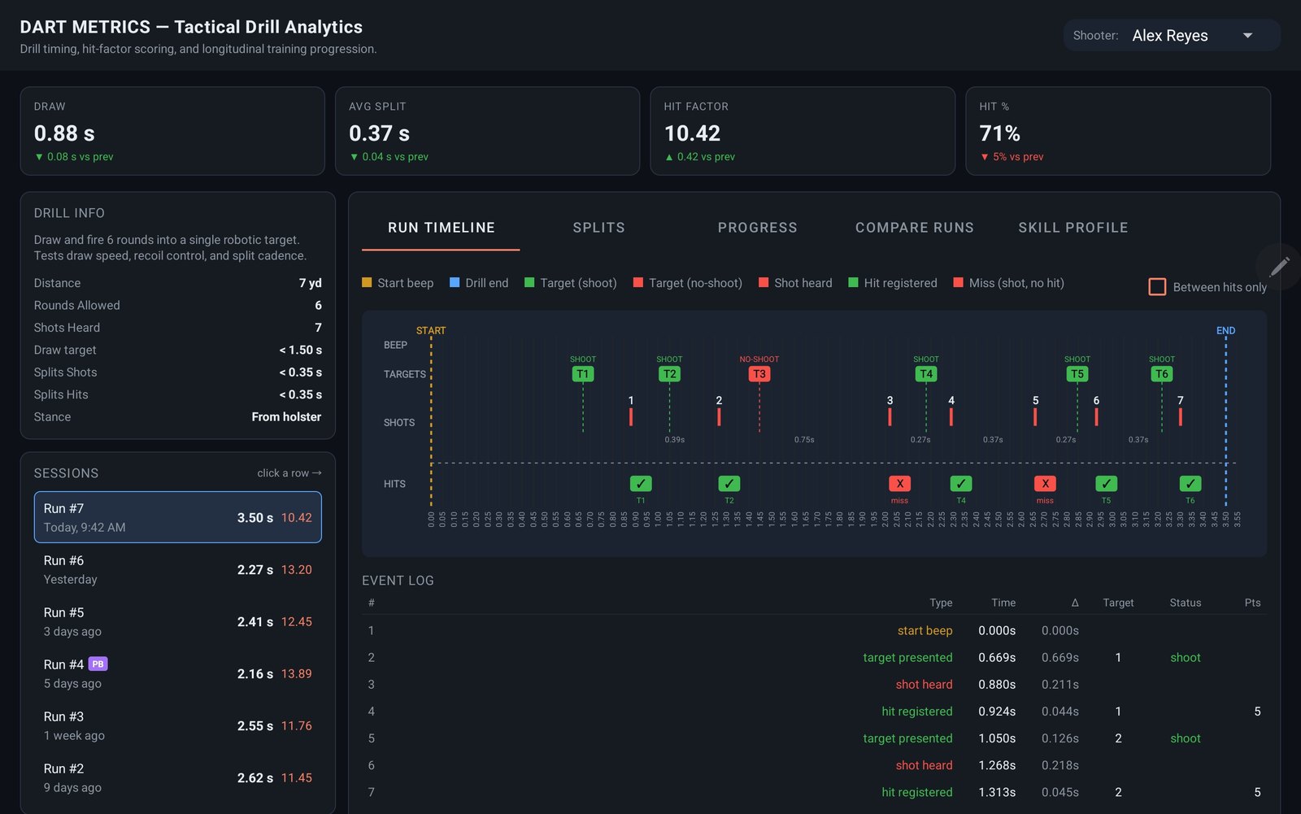Select Run #4 personal best session
Image resolution: width=1301 pixels, height=814 pixels.
pyautogui.click(x=178, y=673)
